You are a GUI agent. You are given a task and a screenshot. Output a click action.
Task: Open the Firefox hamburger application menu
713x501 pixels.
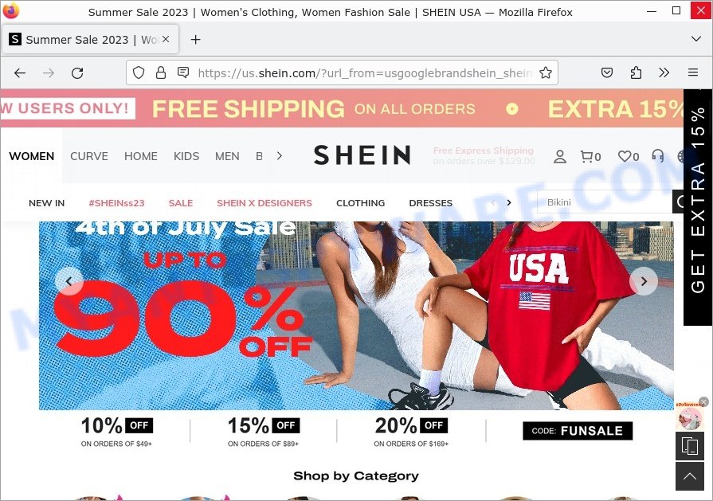(x=692, y=72)
